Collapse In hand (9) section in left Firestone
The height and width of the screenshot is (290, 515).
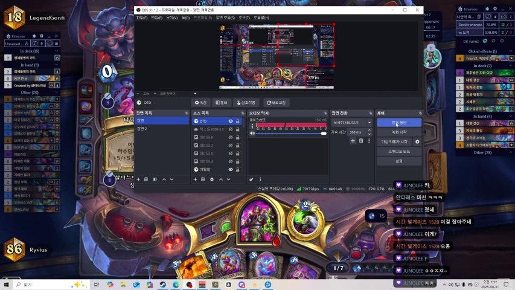tap(56, 65)
